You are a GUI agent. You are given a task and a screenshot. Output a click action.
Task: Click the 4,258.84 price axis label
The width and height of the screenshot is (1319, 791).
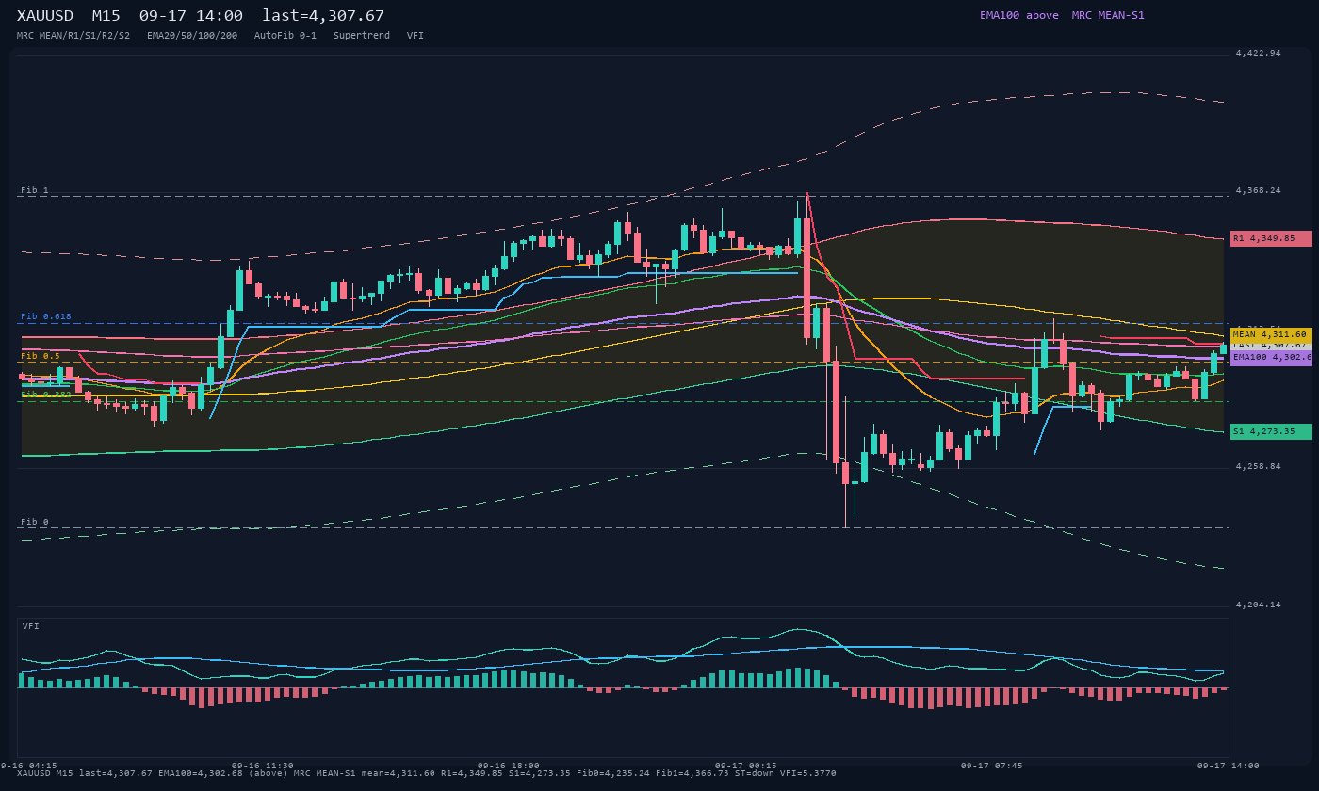1259,466
